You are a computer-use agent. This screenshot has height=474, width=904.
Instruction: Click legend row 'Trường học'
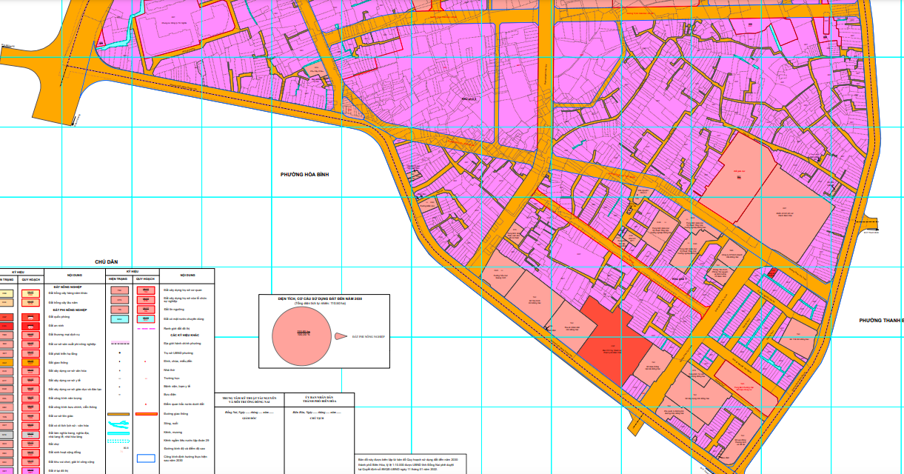(x=172, y=378)
